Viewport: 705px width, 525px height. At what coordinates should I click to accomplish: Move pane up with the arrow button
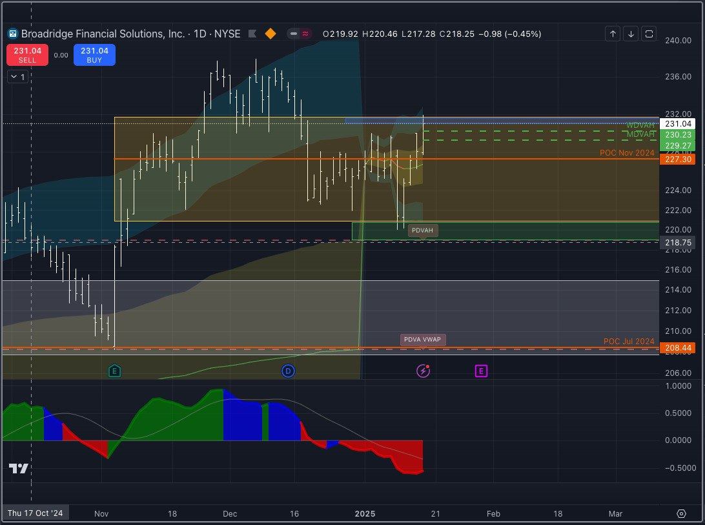[613, 34]
